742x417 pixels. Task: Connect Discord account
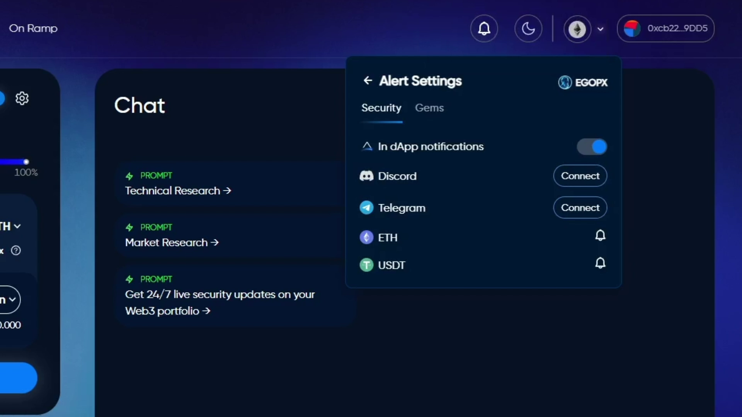pyautogui.click(x=580, y=176)
